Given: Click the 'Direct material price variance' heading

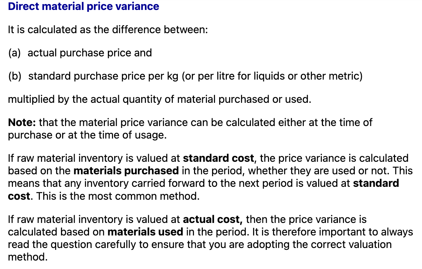Looking at the screenshot, I should pos(84,6).
